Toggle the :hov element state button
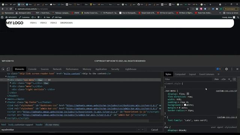 [x=216, y=79]
